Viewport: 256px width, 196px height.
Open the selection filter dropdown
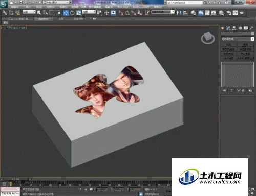pos(29,12)
